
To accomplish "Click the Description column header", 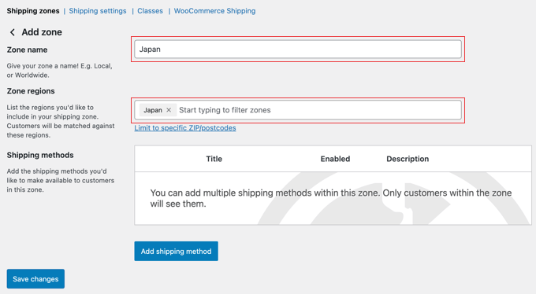I will (408, 159).
